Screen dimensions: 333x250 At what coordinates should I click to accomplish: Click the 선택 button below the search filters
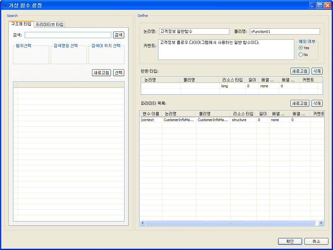coord(118,73)
